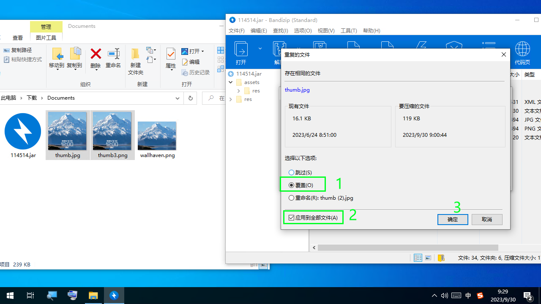The height and width of the screenshot is (304, 541).
Task: Expand the dropdown arrow next to Bandizip 打开
Action: [x=260, y=49]
